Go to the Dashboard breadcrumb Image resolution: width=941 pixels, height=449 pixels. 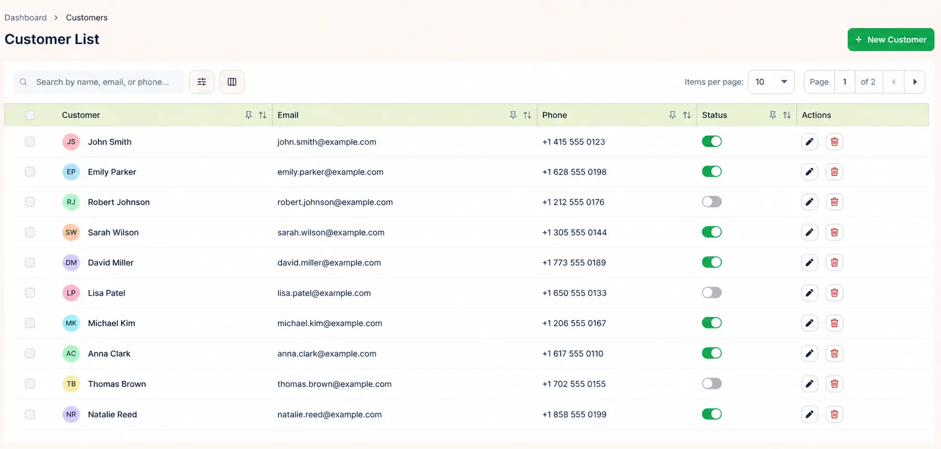25,18
